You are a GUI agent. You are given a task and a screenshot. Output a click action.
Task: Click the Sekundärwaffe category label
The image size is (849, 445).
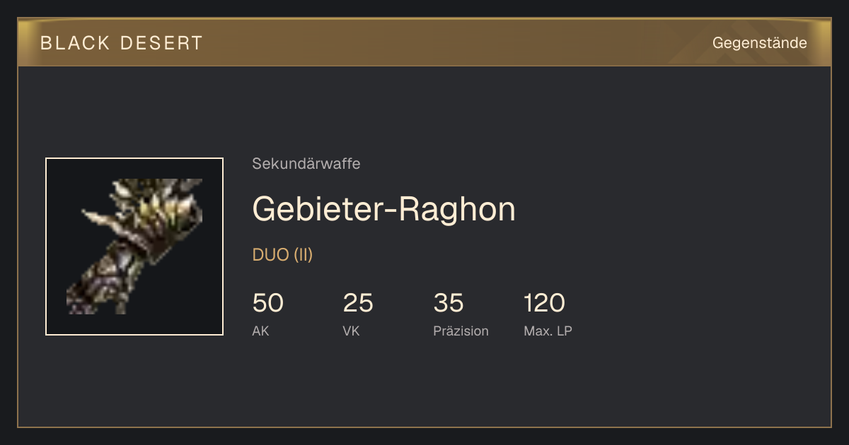coord(306,164)
